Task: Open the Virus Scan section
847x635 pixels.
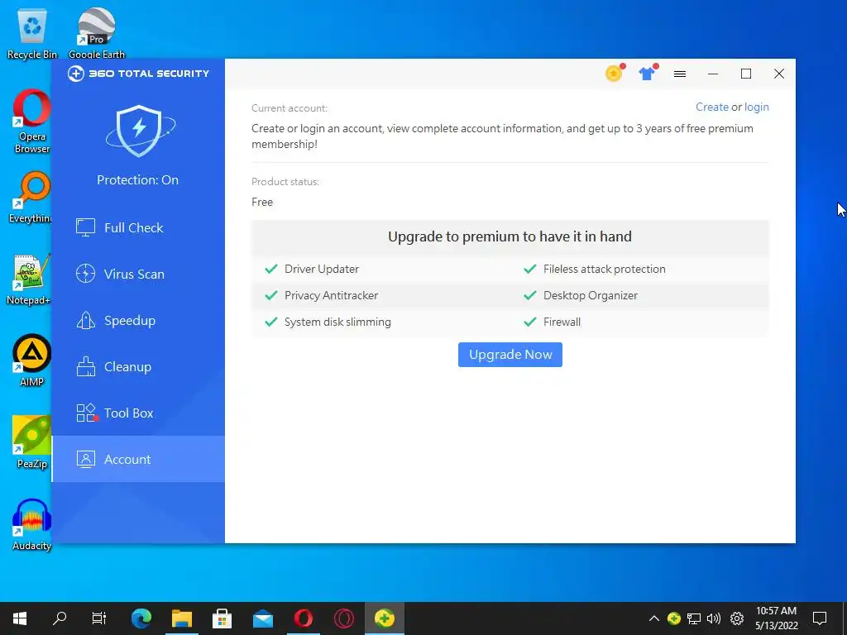Action: click(x=138, y=275)
